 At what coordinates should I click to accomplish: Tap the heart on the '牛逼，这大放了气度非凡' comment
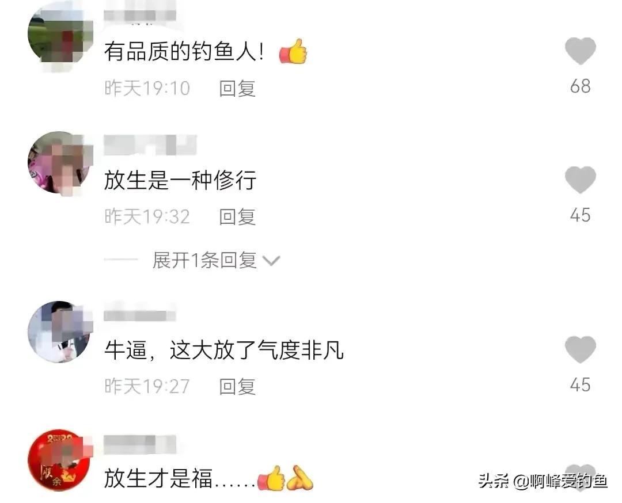[580, 349]
